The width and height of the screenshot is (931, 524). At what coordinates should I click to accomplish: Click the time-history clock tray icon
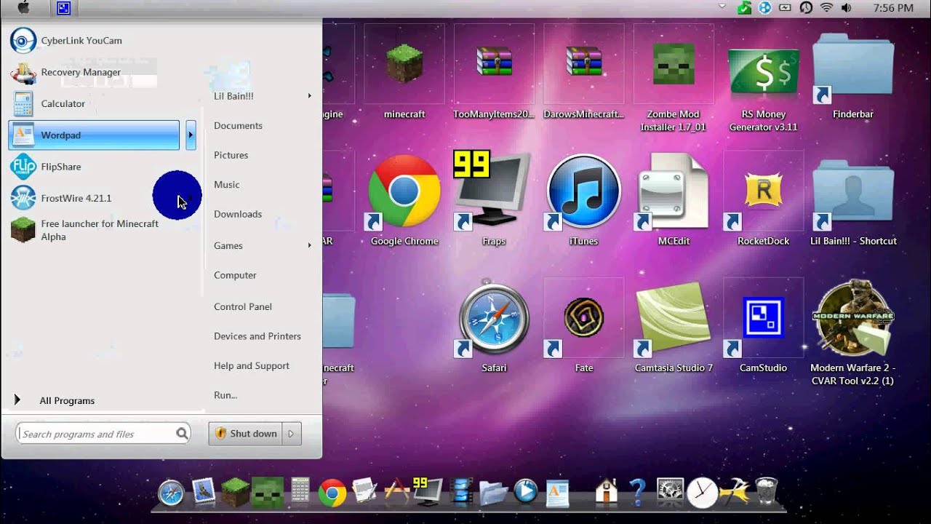806,8
